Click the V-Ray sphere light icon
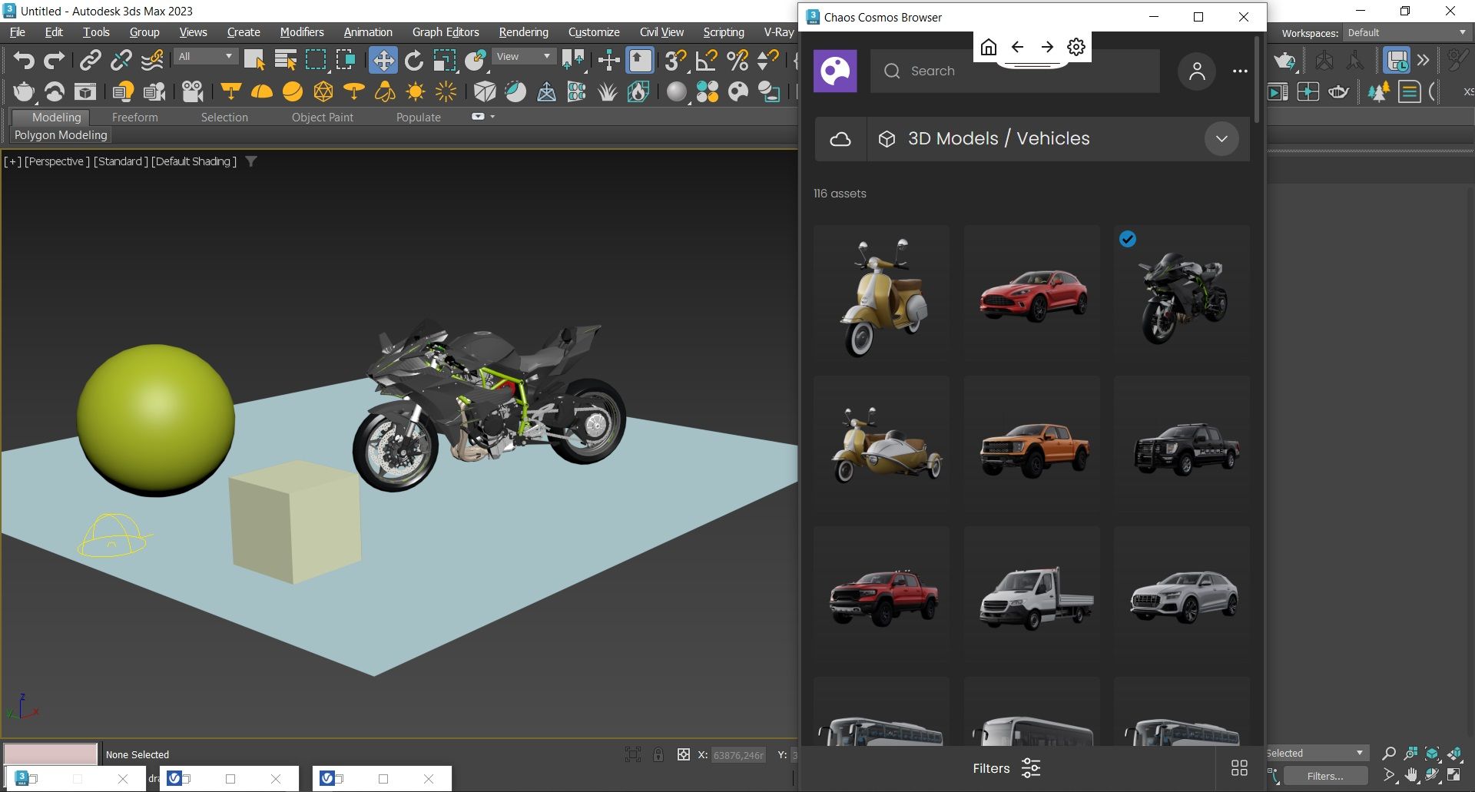This screenshot has height=792, width=1475. coord(293,92)
